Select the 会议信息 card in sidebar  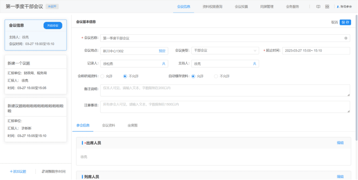click(x=36, y=35)
